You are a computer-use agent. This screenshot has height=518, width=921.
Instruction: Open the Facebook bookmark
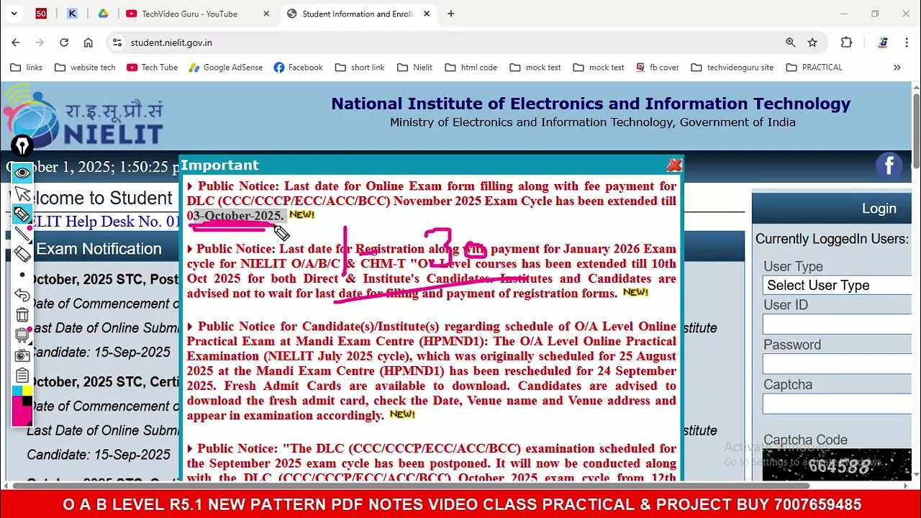coord(298,67)
